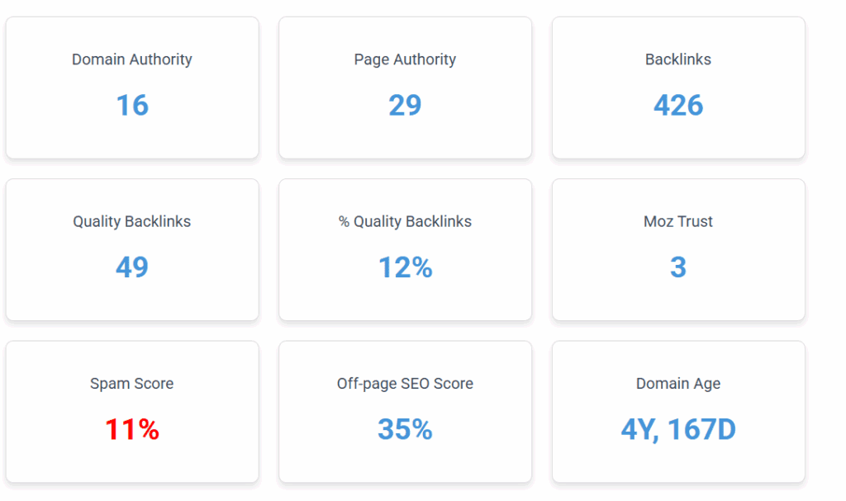This screenshot has width=846, height=501.
Task: Click the Spam Score label
Action: [132, 384]
